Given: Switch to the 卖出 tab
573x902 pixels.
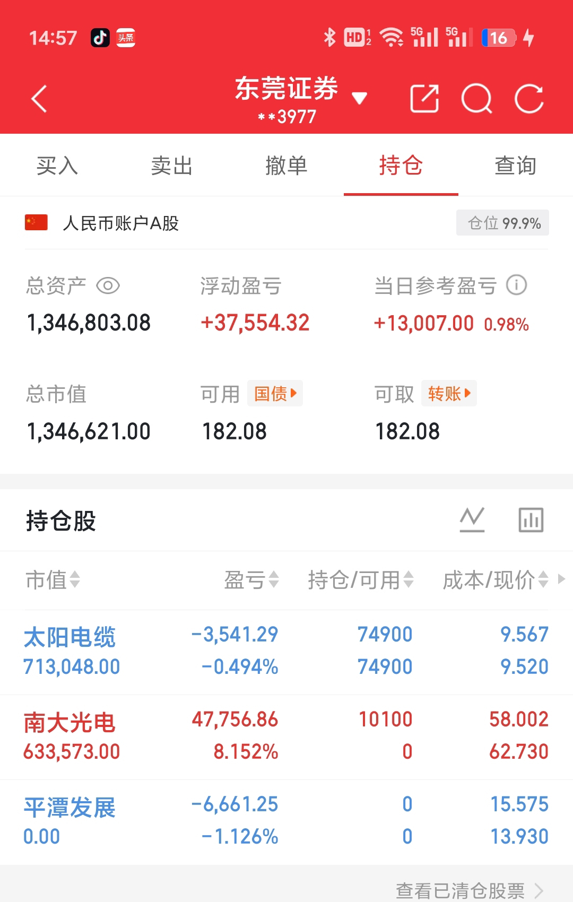Looking at the screenshot, I should point(172,166).
